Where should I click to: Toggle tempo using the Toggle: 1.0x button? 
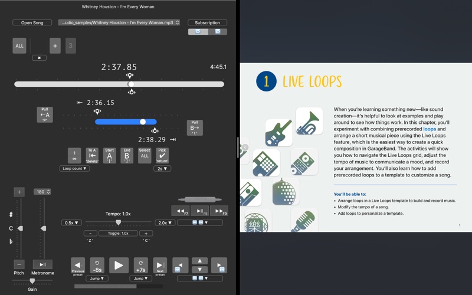[117, 233]
